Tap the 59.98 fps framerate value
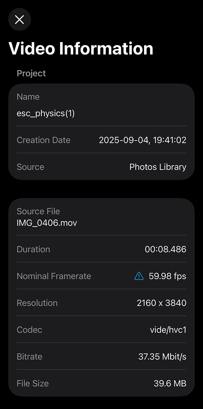The image size is (203, 409). [x=167, y=276]
